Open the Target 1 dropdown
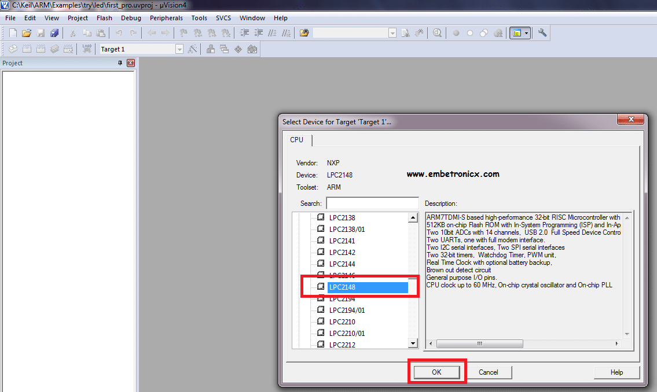The width and height of the screenshot is (657, 392). click(179, 49)
